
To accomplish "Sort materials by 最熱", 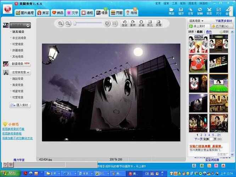I will (x=209, y=32).
